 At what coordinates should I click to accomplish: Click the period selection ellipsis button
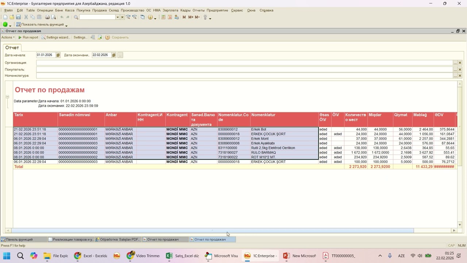click(x=120, y=55)
